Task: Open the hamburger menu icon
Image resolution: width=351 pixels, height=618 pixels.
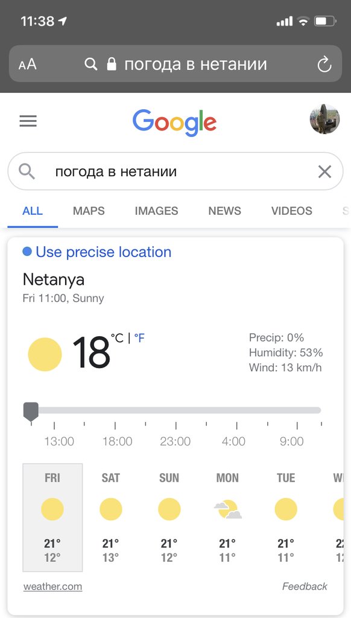Action: point(28,121)
